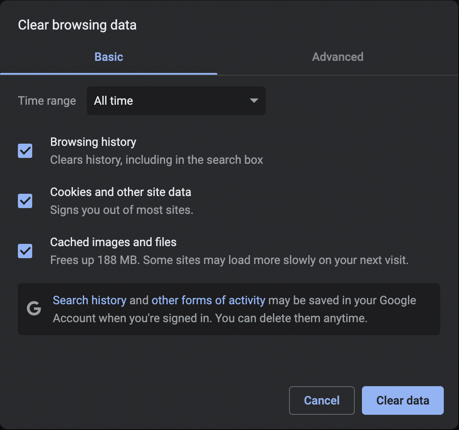This screenshot has height=430, width=459.
Task: Uncheck Cached images and files checkbox
Action: [25, 251]
